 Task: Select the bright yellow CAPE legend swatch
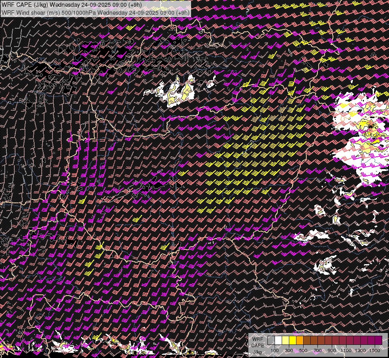(x=293, y=340)
